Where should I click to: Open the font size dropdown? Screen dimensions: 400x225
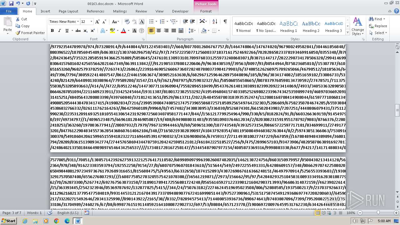(x=91, y=22)
